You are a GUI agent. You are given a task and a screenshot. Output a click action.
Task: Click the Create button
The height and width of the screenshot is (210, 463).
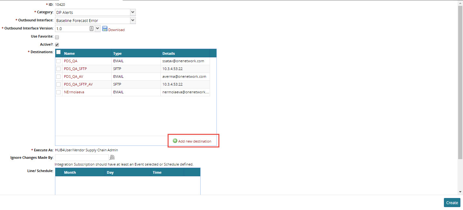tap(452, 203)
